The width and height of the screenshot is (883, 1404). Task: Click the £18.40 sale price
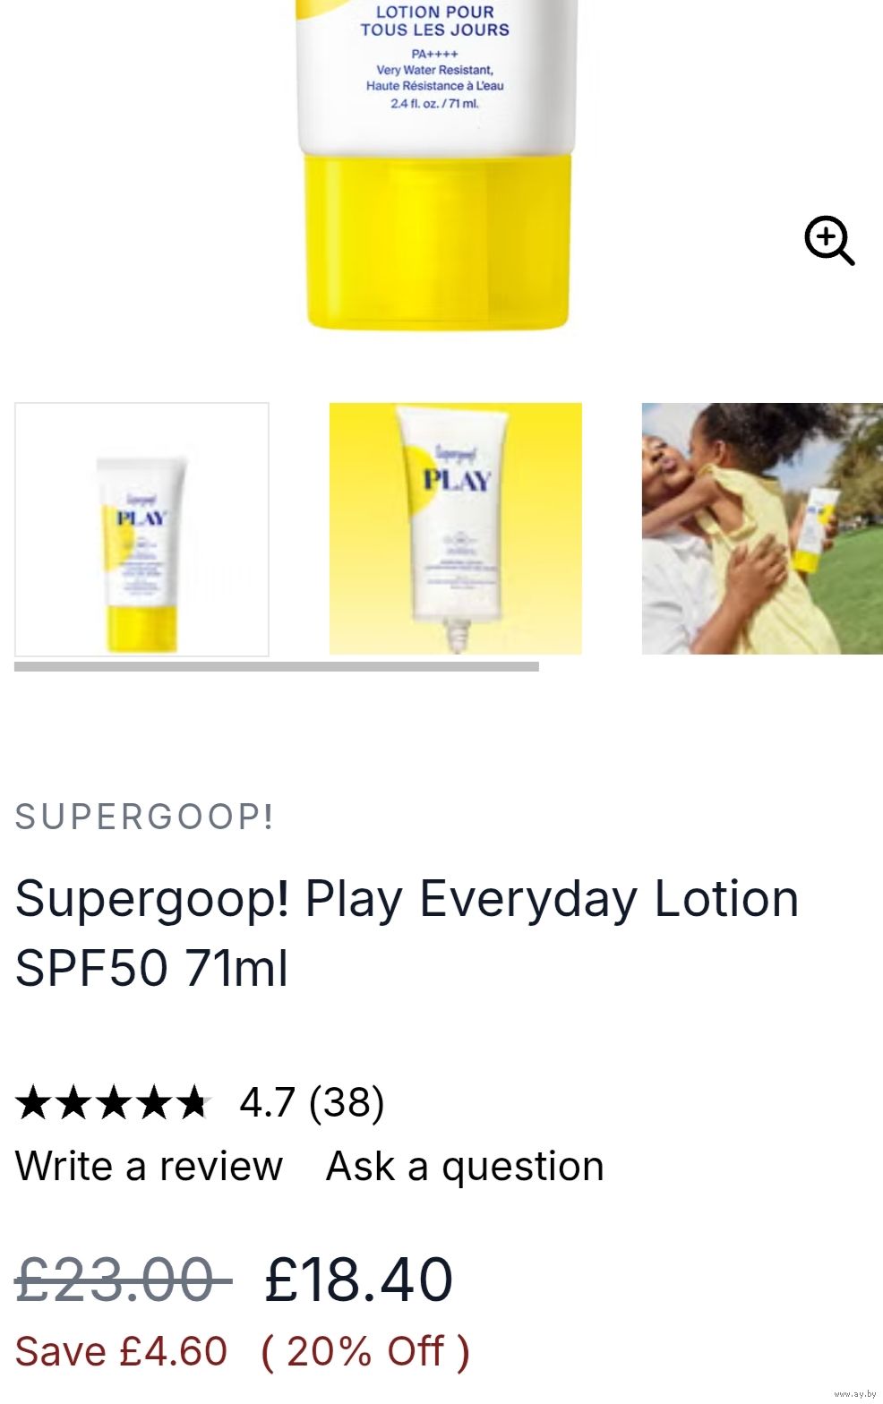click(x=359, y=1279)
